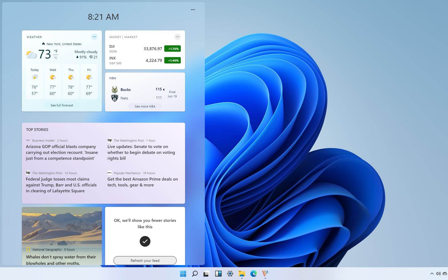
Task: Open the Start menu
Action: pyautogui.click(x=183, y=274)
